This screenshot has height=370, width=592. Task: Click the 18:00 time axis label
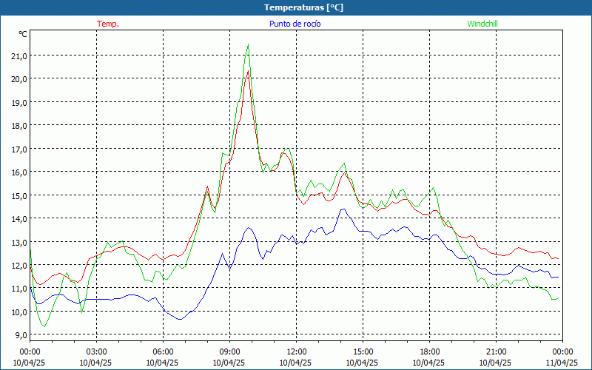coord(429,351)
